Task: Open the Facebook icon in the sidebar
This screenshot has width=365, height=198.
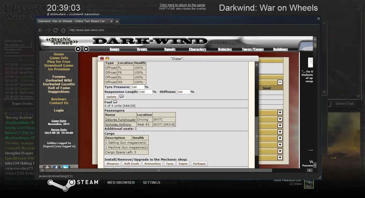Action: tap(56, 167)
